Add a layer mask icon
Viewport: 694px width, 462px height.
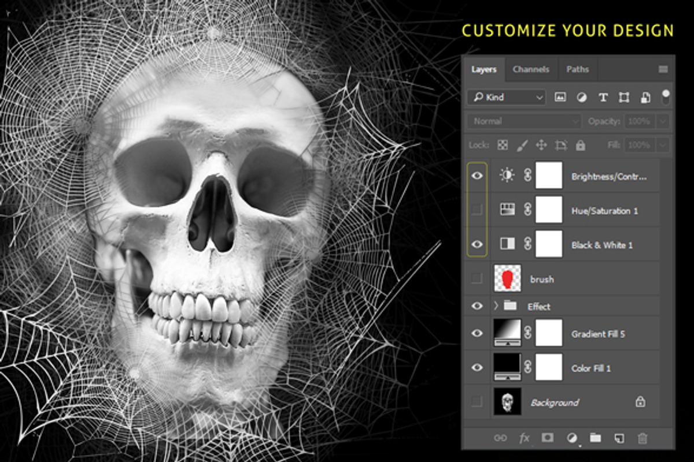548,438
